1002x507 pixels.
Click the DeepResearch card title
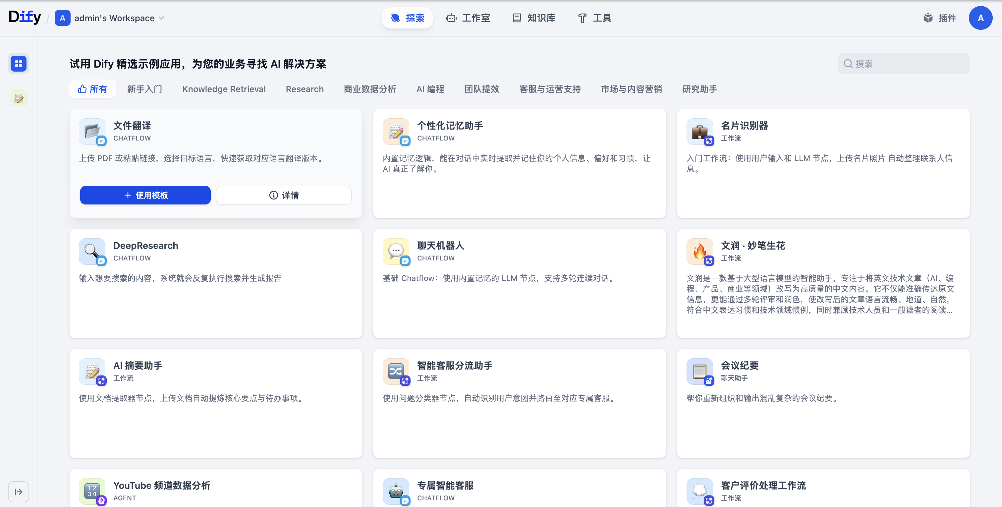tap(146, 246)
